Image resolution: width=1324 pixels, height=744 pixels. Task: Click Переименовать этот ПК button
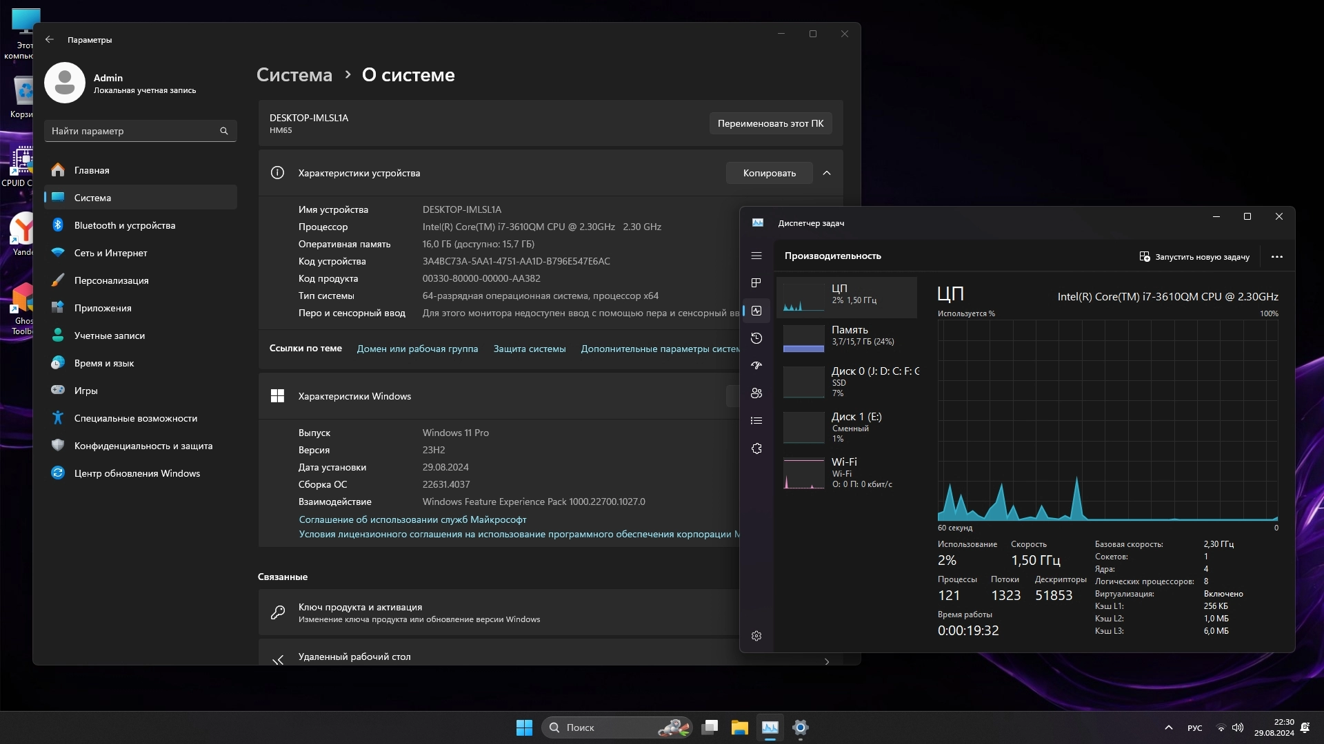(x=770, y=123)
